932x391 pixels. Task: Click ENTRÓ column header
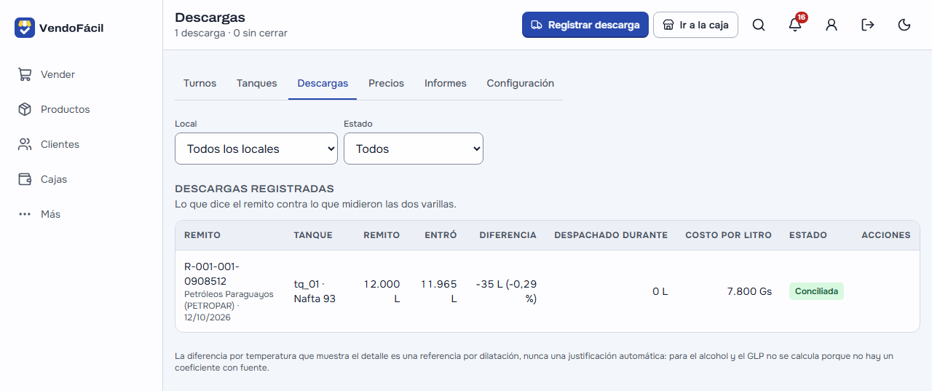(441, 235)
